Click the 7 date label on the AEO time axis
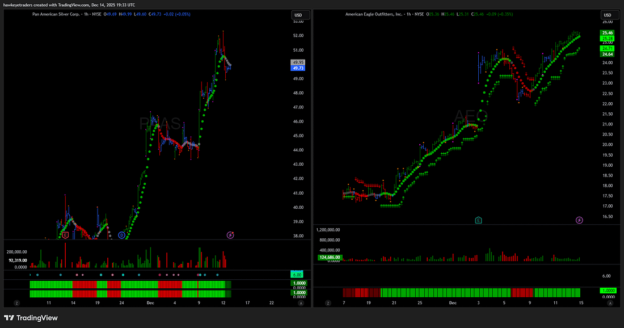 click(344, 303)
